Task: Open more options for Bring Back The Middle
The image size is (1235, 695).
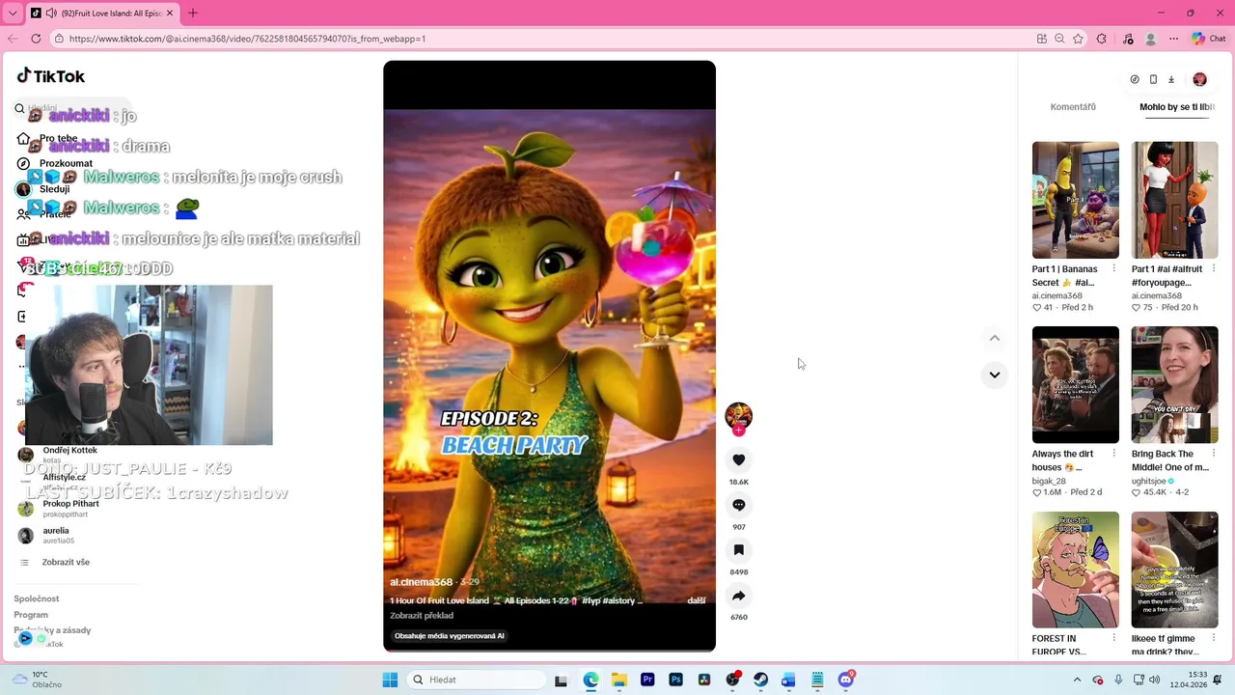Action: (x=1213, y=454)
